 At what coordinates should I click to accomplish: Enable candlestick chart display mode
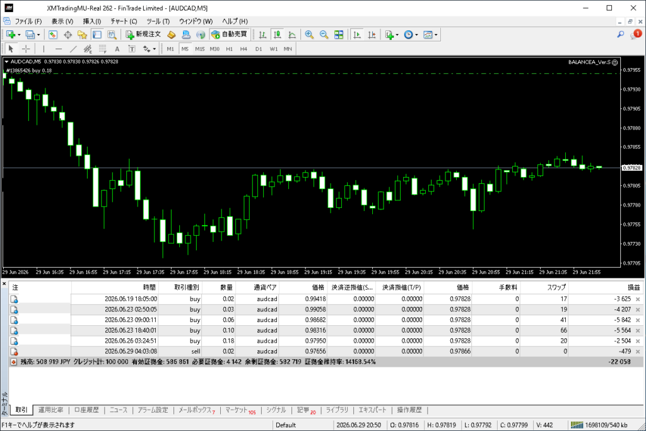278,35
